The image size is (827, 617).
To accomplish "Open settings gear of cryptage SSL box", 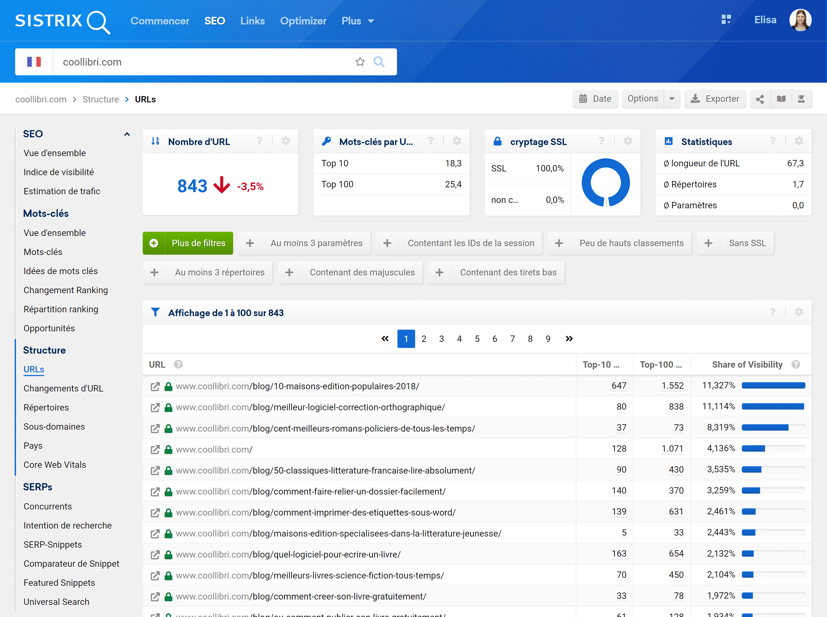I will 628,141.
